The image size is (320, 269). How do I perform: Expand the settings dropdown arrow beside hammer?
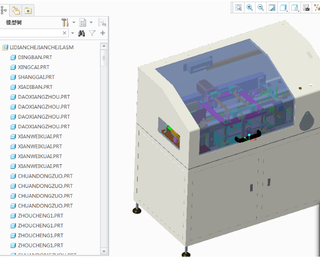click(73, 23)
